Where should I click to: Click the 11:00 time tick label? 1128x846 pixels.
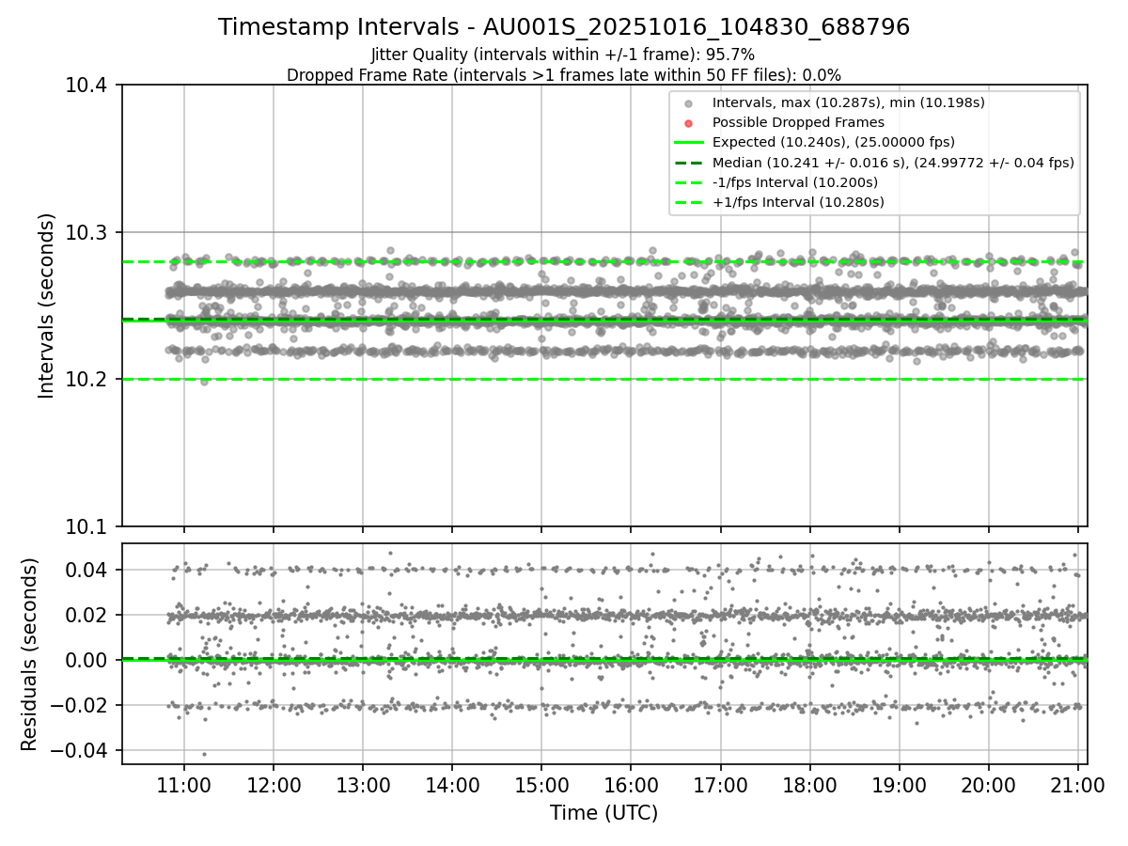(183, 784)
